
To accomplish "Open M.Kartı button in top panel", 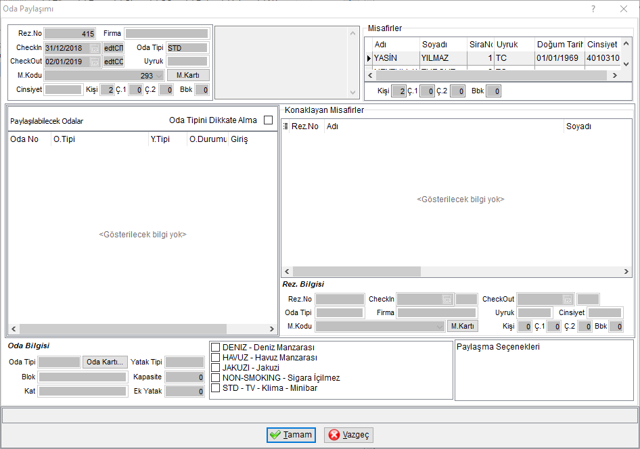I will 188,76.
